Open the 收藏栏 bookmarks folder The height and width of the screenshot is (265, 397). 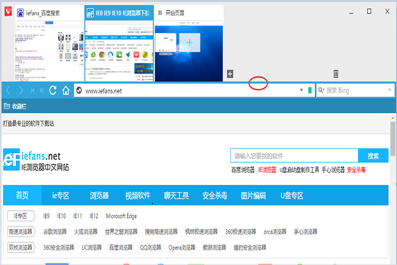coord(15,106)
